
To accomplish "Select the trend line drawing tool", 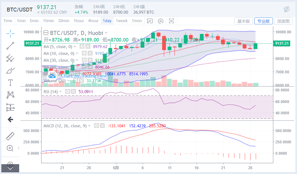I will pos(10,46).
